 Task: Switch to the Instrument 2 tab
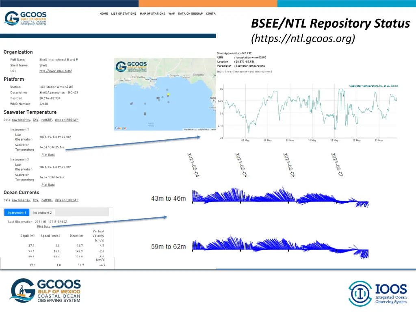click(x=42, y=212)
